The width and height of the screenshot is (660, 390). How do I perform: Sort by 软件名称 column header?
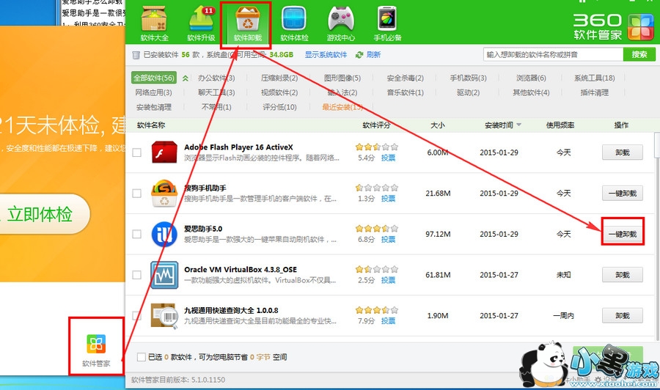click(x=150, y=125)
